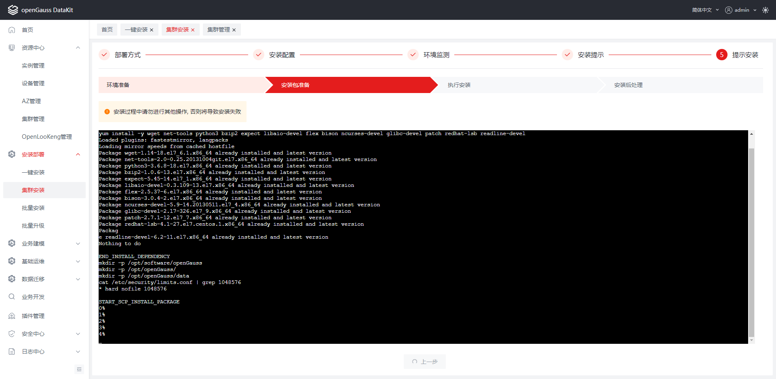776x379 pixels.
Task: Open the 简体中文 language dropdown
Action: pos(705,10)
